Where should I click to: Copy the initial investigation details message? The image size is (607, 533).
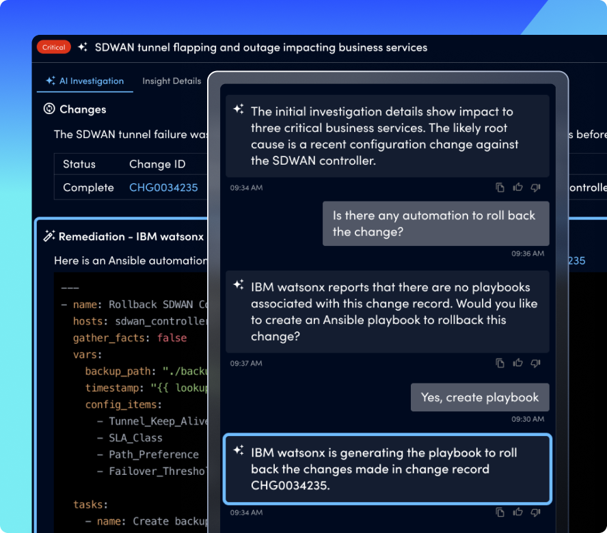[500, 187]
